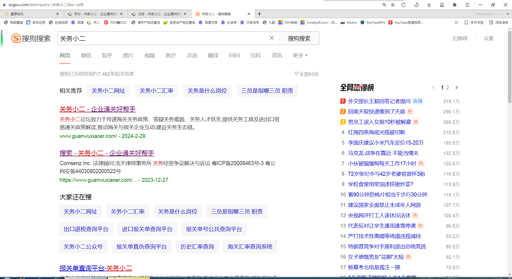Image resolution: width=512 pixels, height=279 pixels.
Task: Open result 报关单查询平台-关务小二
Action: point(96,268)
